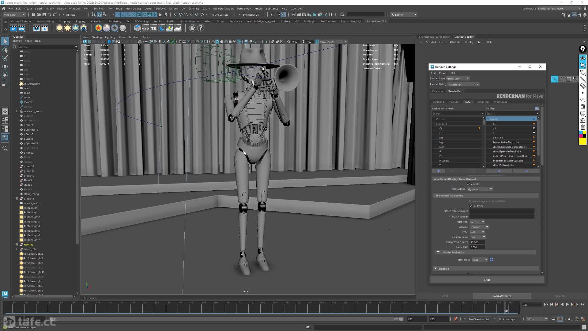Toggle the z channel dot in Displays
The width and height of the screenshot is (588, 331).
point(534,133)
